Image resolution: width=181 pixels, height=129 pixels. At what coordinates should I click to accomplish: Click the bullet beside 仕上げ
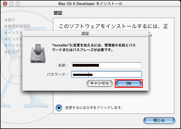pos(6,52)
